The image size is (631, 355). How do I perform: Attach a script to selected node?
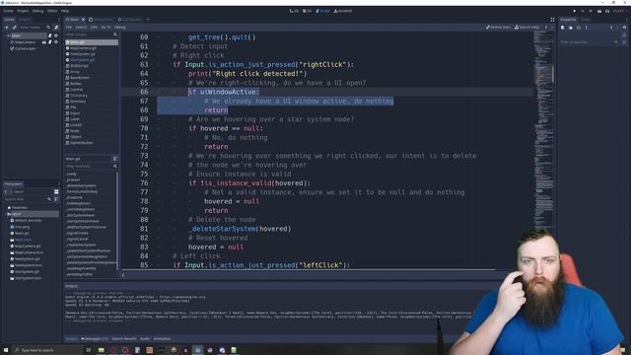56,28
